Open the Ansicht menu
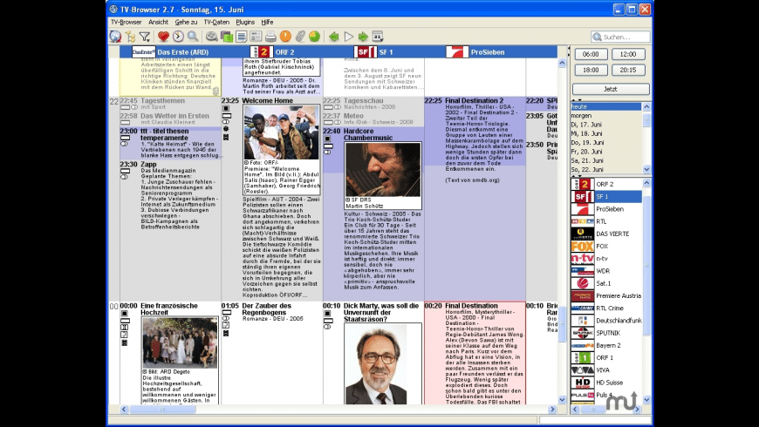This screenshot has height=427, width=759. pyautogui.click(x=158, y=23)
